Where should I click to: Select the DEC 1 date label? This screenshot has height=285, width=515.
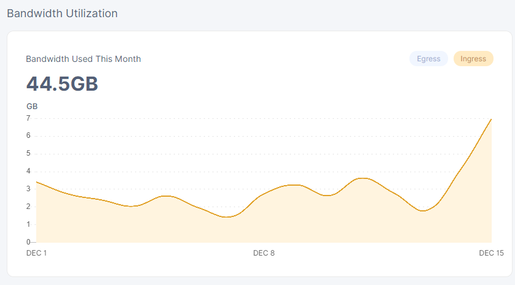pos(37,253)
